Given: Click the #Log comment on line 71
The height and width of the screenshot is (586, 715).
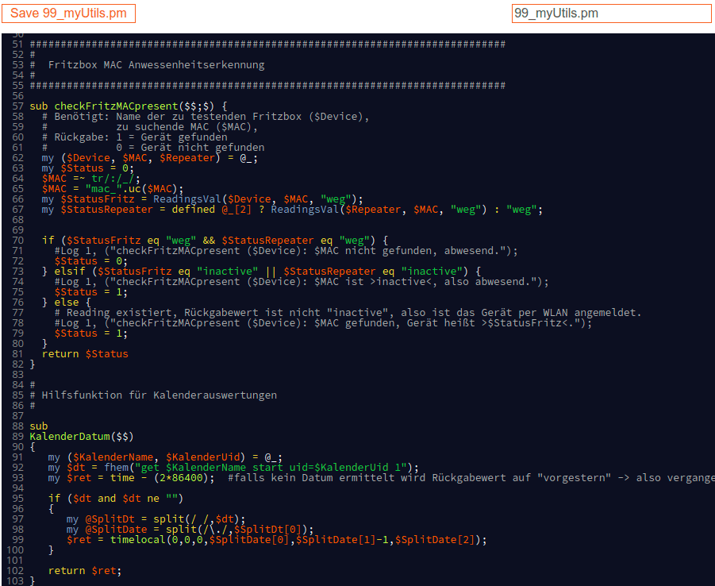Looking at the screenshot, I should [286, 251].
